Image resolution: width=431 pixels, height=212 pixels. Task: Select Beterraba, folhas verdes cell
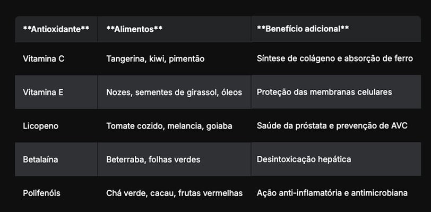coord(174,159)
